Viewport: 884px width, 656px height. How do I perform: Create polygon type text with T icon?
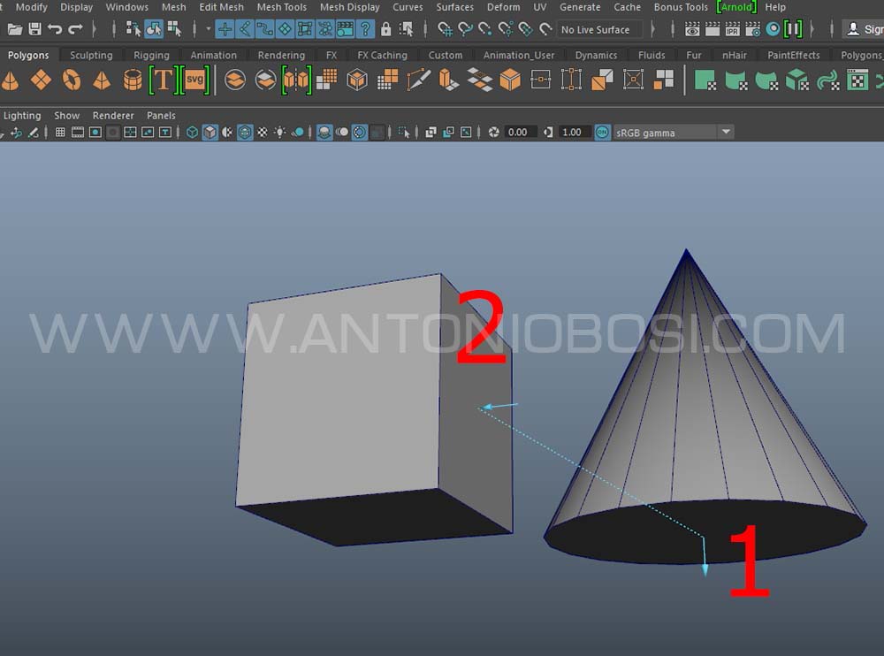click(163, 80)
